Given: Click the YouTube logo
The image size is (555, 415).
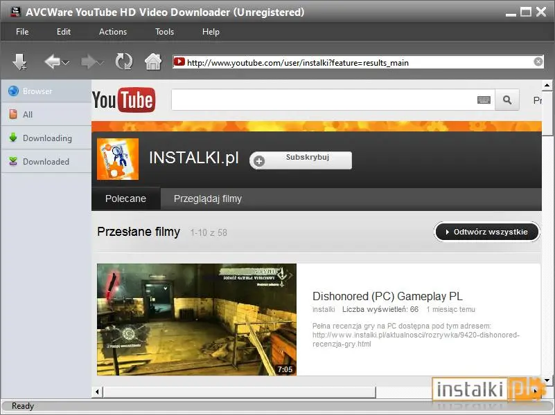Looking at the screenshot, I should pyautogui.click(x=123, y=100).
